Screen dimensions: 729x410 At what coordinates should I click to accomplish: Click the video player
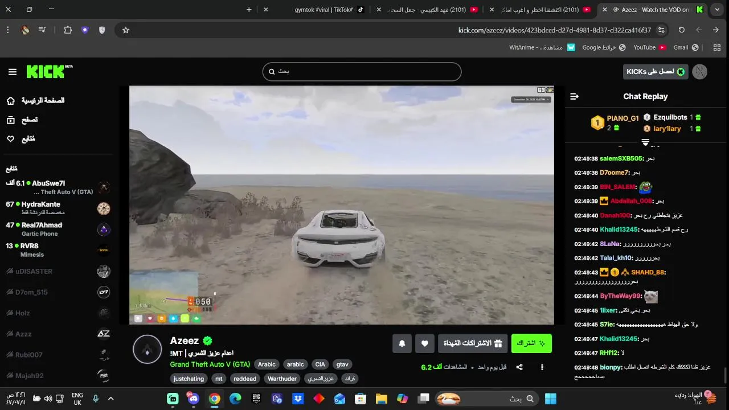[x=342, y=205]
